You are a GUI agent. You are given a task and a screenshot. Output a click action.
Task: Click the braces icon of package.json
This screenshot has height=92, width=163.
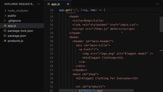tap(5, 36)
